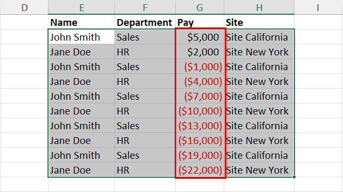Click John Smith in the ($7,000) row
343x192 pixels.
(81, 96)
